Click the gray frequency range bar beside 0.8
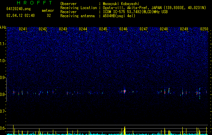The width and height of the screenshot is (212, 135). [x=7, y=90]
